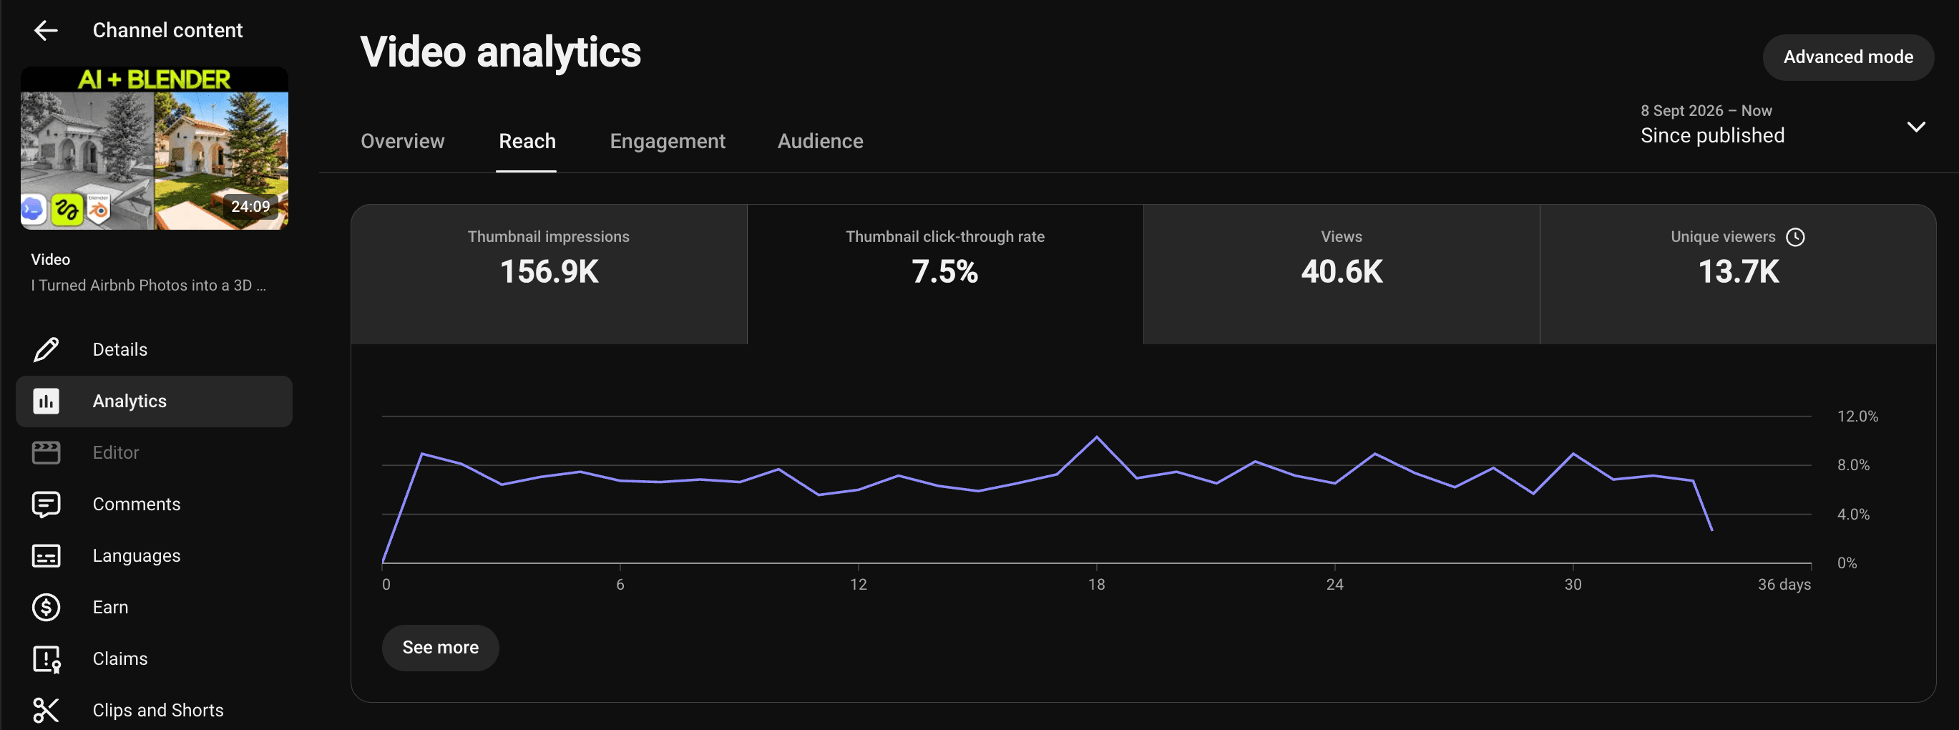Image resolution: width=1959 pixels, height=730 pixels.
Task: Select the Thumbnail impressions metric card
Action: [x=548, y=273]
